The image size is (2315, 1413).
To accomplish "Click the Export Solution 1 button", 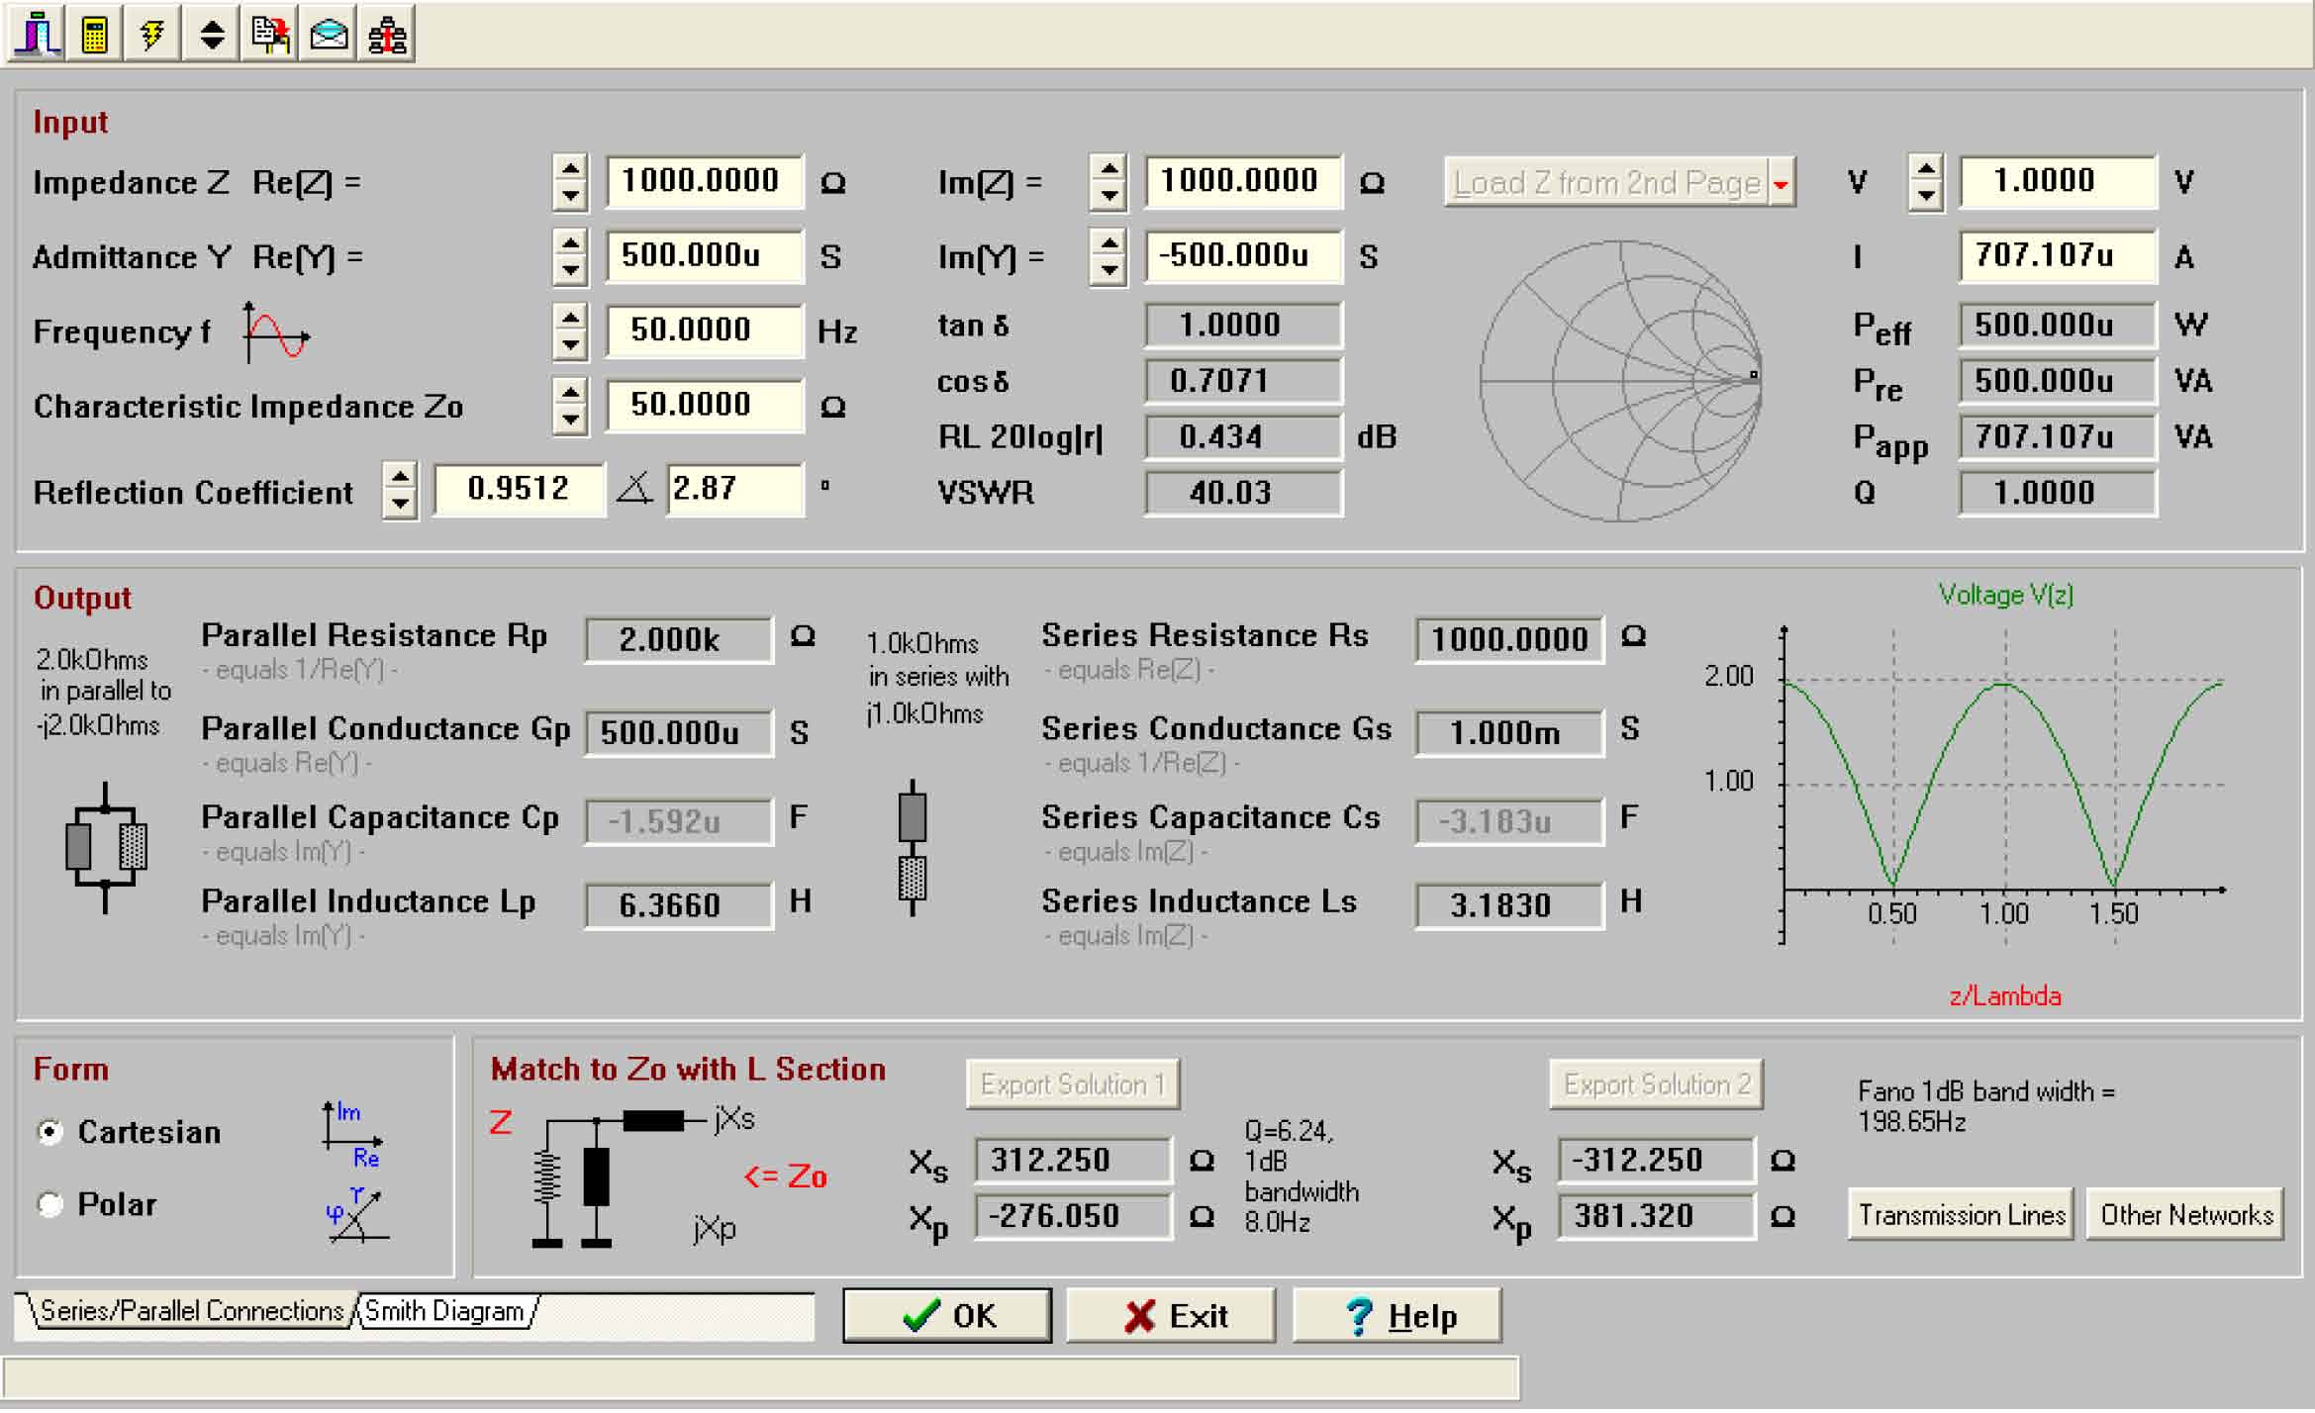I will (1073, 1085).
